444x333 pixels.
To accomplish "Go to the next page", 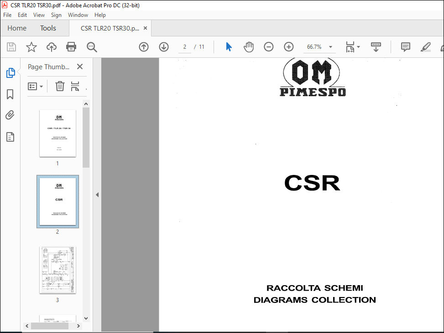I will click(x=164, y=47).
